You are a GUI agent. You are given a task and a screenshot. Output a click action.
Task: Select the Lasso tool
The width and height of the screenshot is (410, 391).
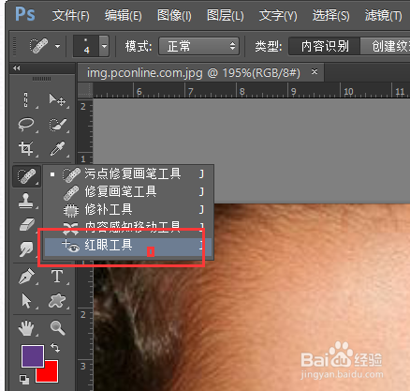point(26,125)
